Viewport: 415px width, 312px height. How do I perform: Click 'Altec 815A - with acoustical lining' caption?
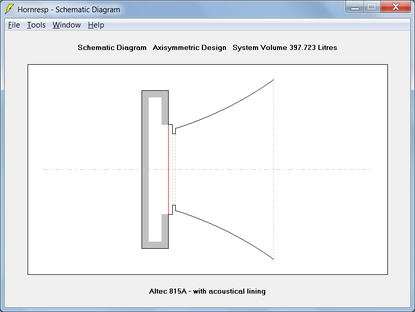207,291
